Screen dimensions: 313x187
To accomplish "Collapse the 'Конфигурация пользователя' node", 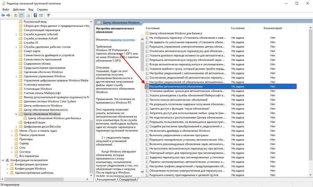I will 3,160.
